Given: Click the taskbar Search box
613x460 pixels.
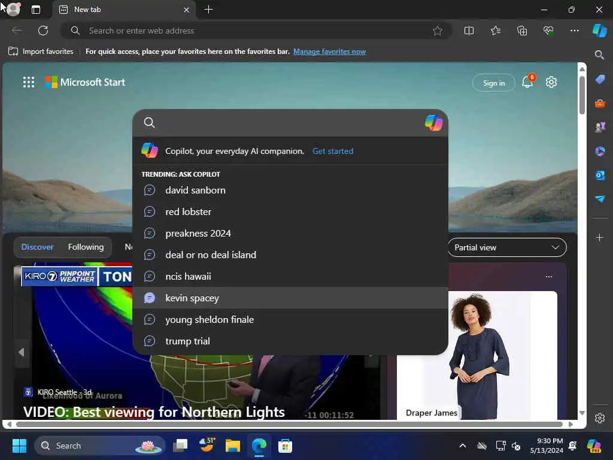Looking at the screenshot, I should [100, 446].
